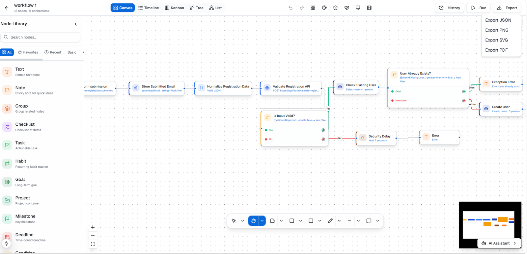
Task: Click the green Yes output port on Is Input Valid
Action: click(x=323, y=130)
